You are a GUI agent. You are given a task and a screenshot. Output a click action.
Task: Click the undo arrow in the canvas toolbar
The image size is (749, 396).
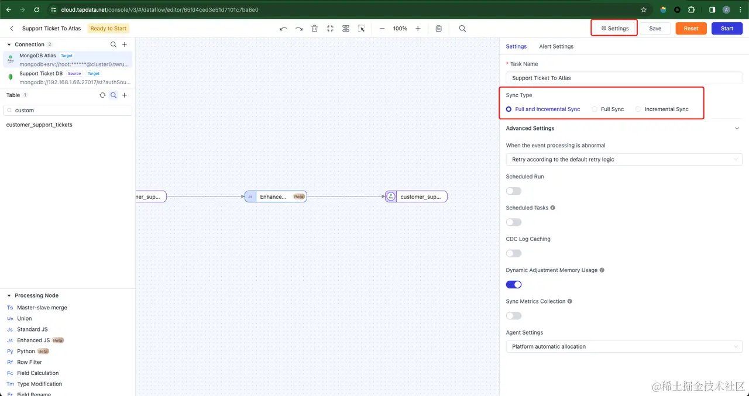click(x=283, y=28)
